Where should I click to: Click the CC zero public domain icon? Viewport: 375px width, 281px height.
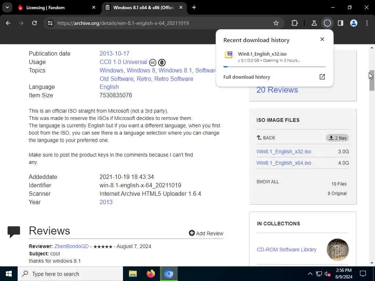tap(162, 63)
